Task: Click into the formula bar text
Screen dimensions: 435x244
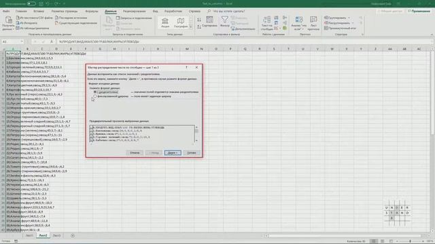Action: point(244,41)
